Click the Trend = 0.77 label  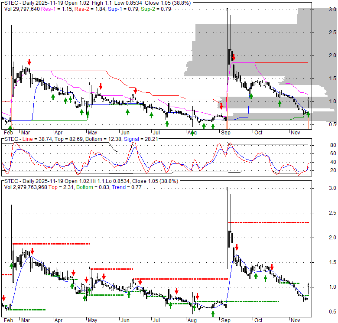pyautogui.click(x=127, y=187)
